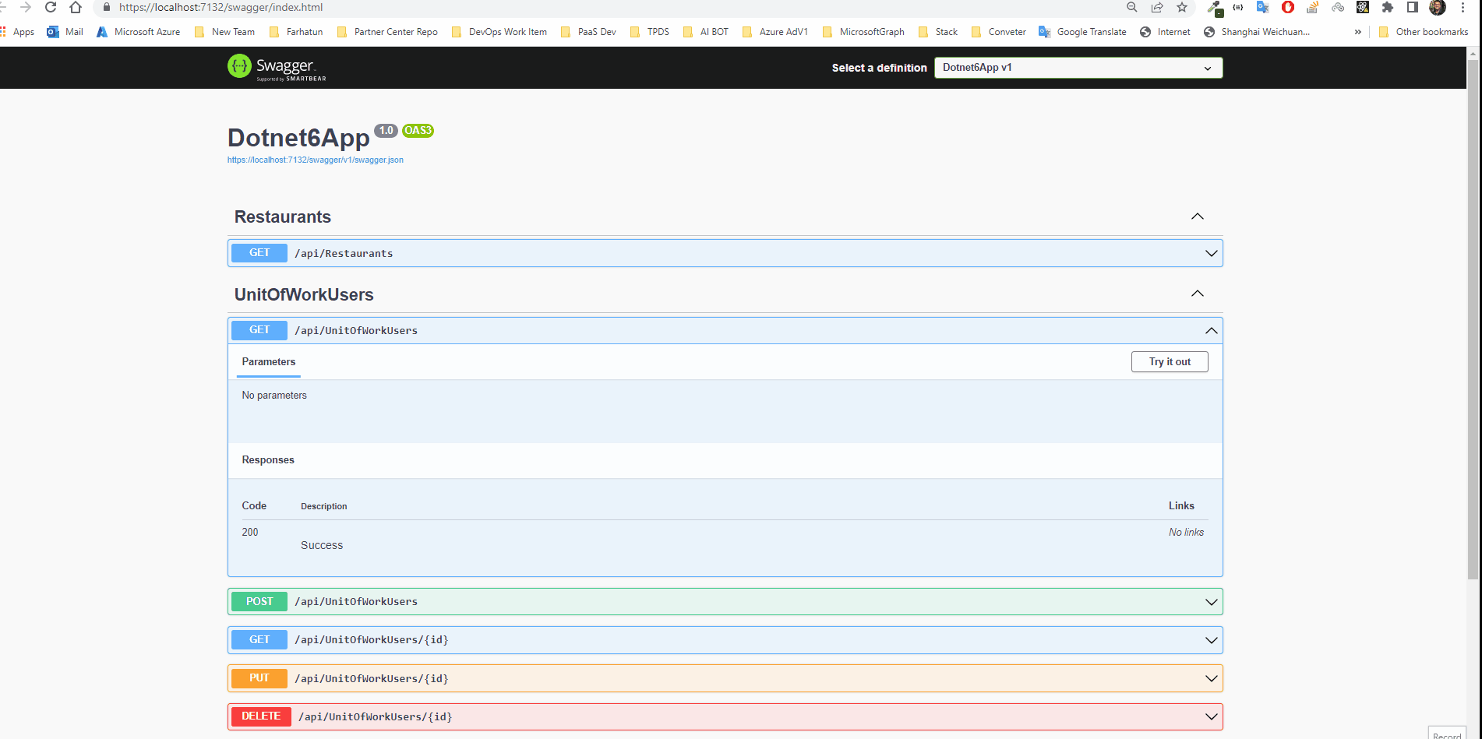Select the Parameters tab
Viewport: 1482px width, 739px height.
point(269,362)
